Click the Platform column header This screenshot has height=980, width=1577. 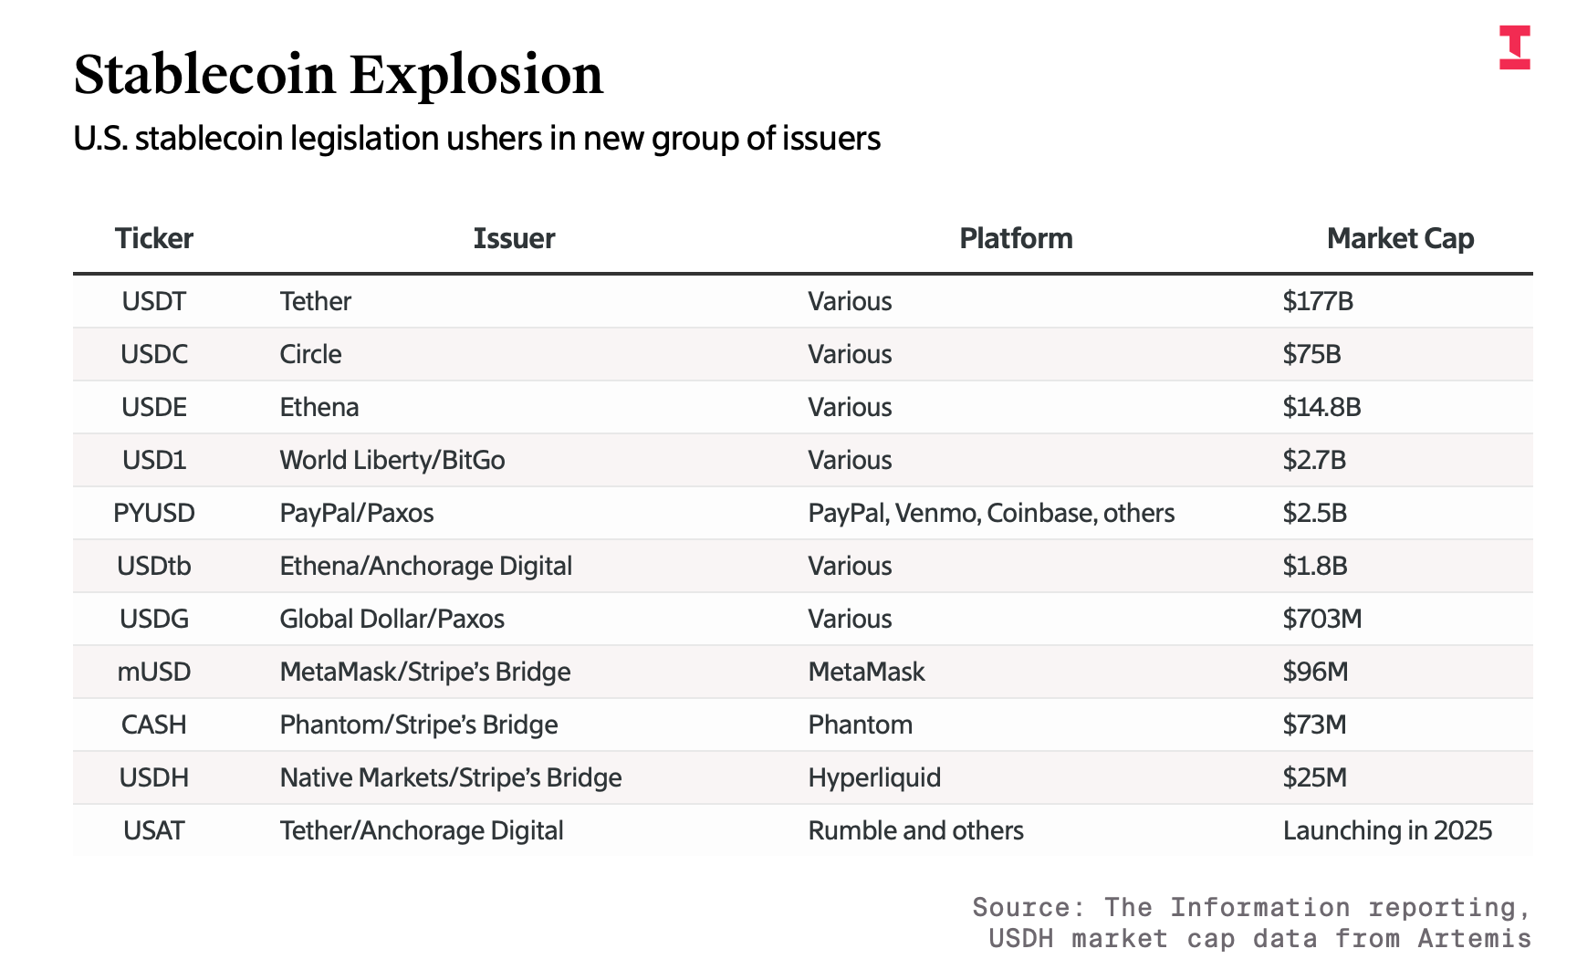[1015, 238]
